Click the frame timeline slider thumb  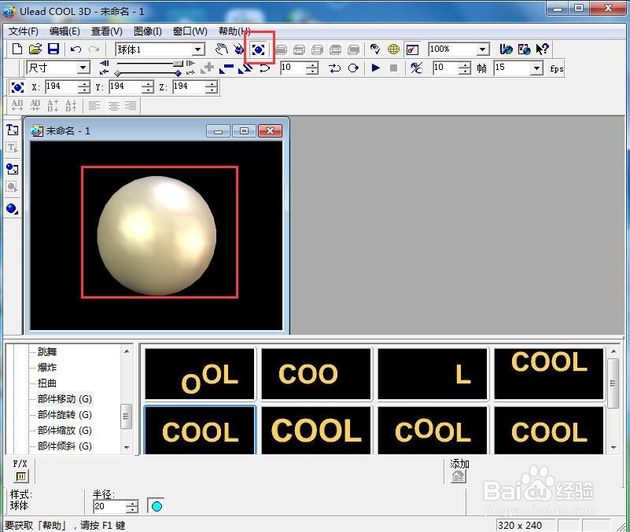178,64
